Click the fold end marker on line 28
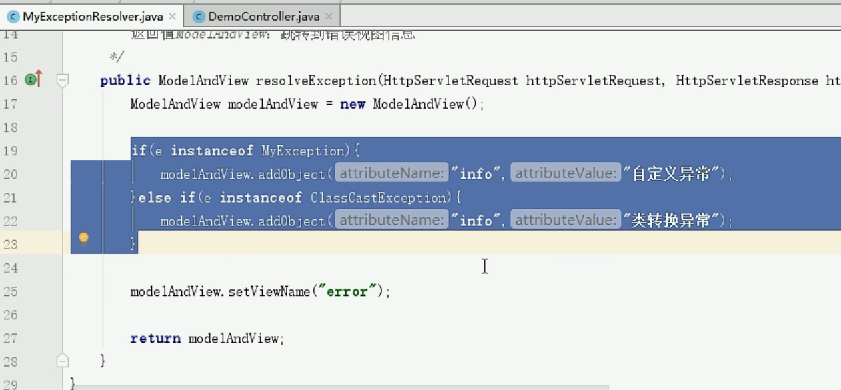This screenshot has width=841, height=390. (63, 361)
